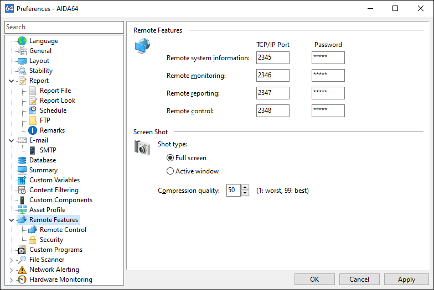This screenshot has height=290, width=434.
Task: Click the Network Alerting warning icon
Action: point(22,270)
